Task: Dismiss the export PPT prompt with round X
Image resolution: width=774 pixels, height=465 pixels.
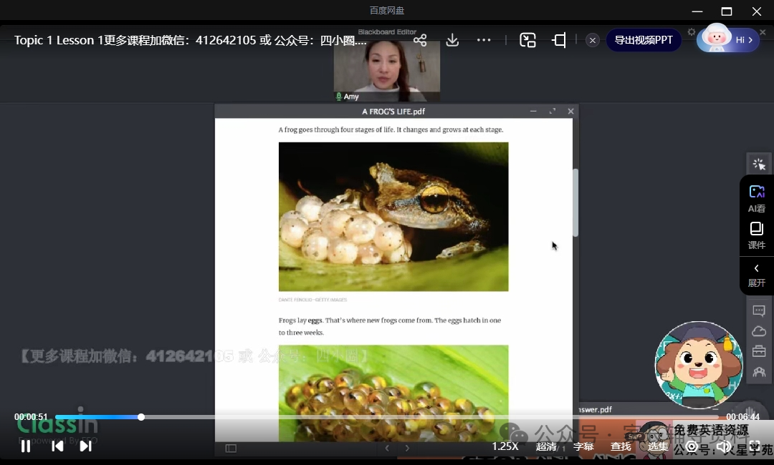Action: pyautogui.click(x=593, y=40)
